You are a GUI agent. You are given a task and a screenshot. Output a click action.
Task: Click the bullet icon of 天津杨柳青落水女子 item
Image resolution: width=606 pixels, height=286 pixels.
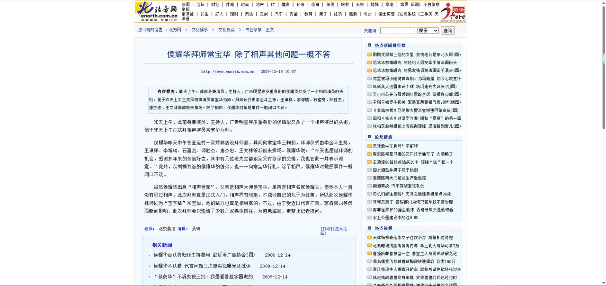point(369,238)
